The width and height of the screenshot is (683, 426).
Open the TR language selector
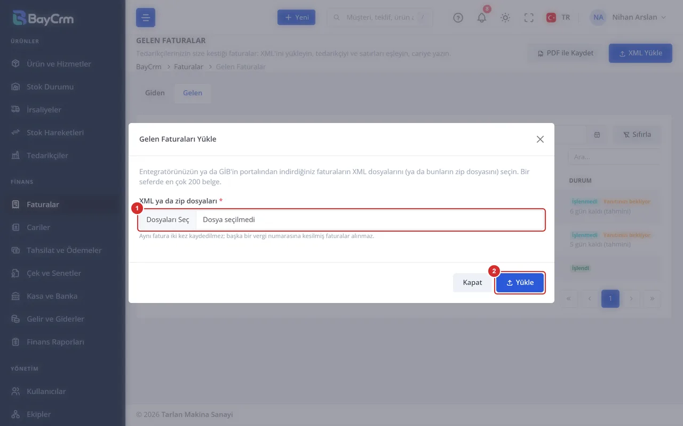pos(558,18)
